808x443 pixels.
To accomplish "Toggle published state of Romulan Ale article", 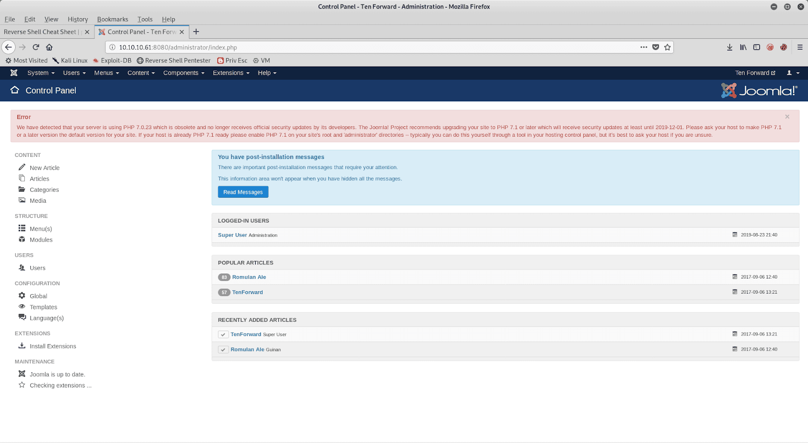I will 223,350.
